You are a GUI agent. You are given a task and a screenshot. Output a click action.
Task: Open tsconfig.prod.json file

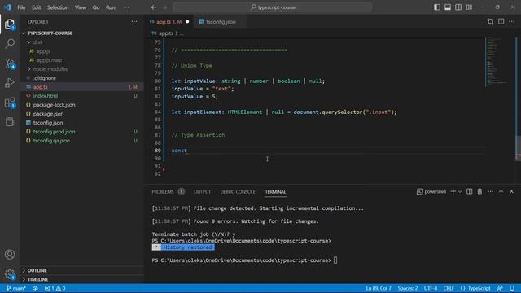(x=54, y=132)
